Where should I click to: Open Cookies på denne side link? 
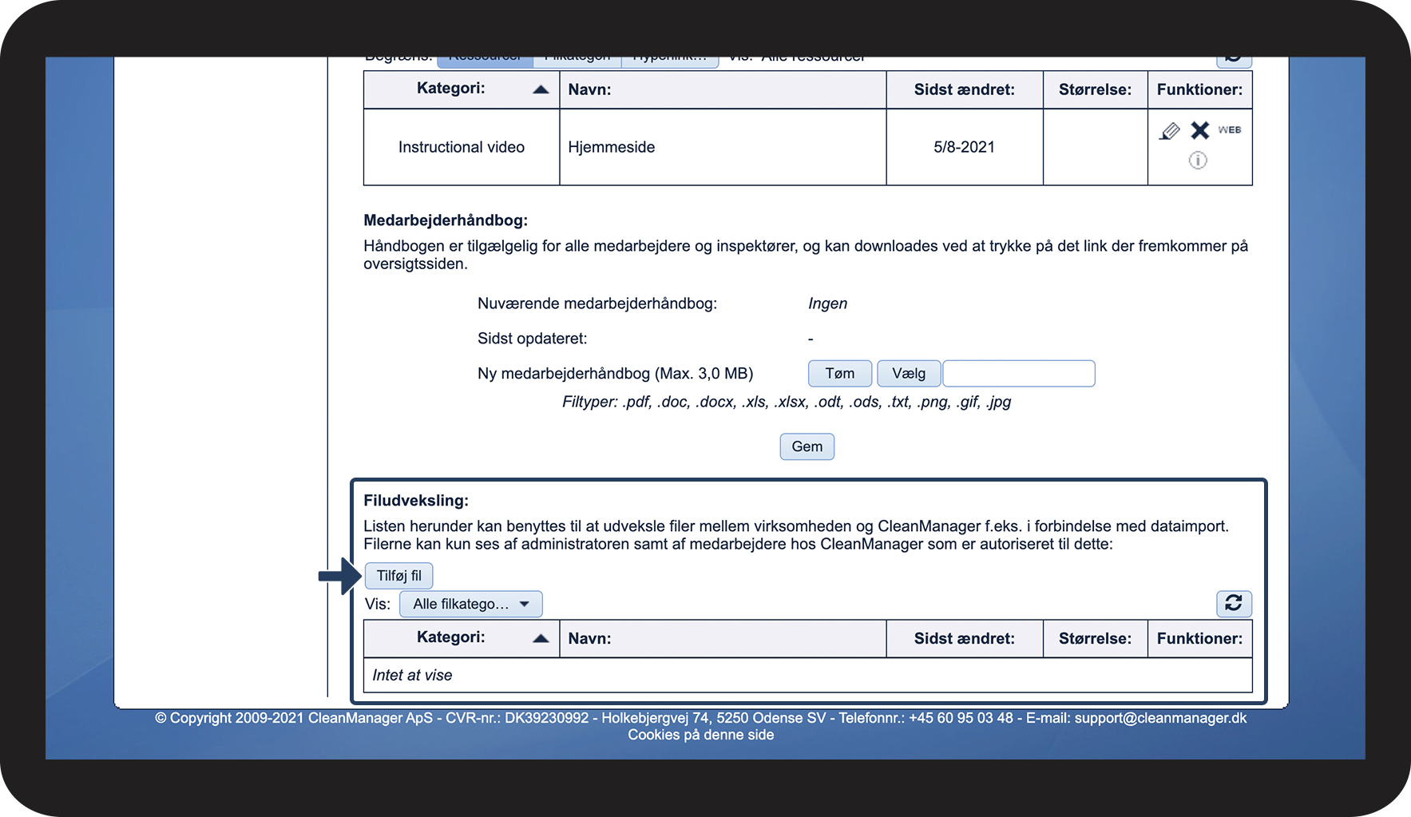701,735
